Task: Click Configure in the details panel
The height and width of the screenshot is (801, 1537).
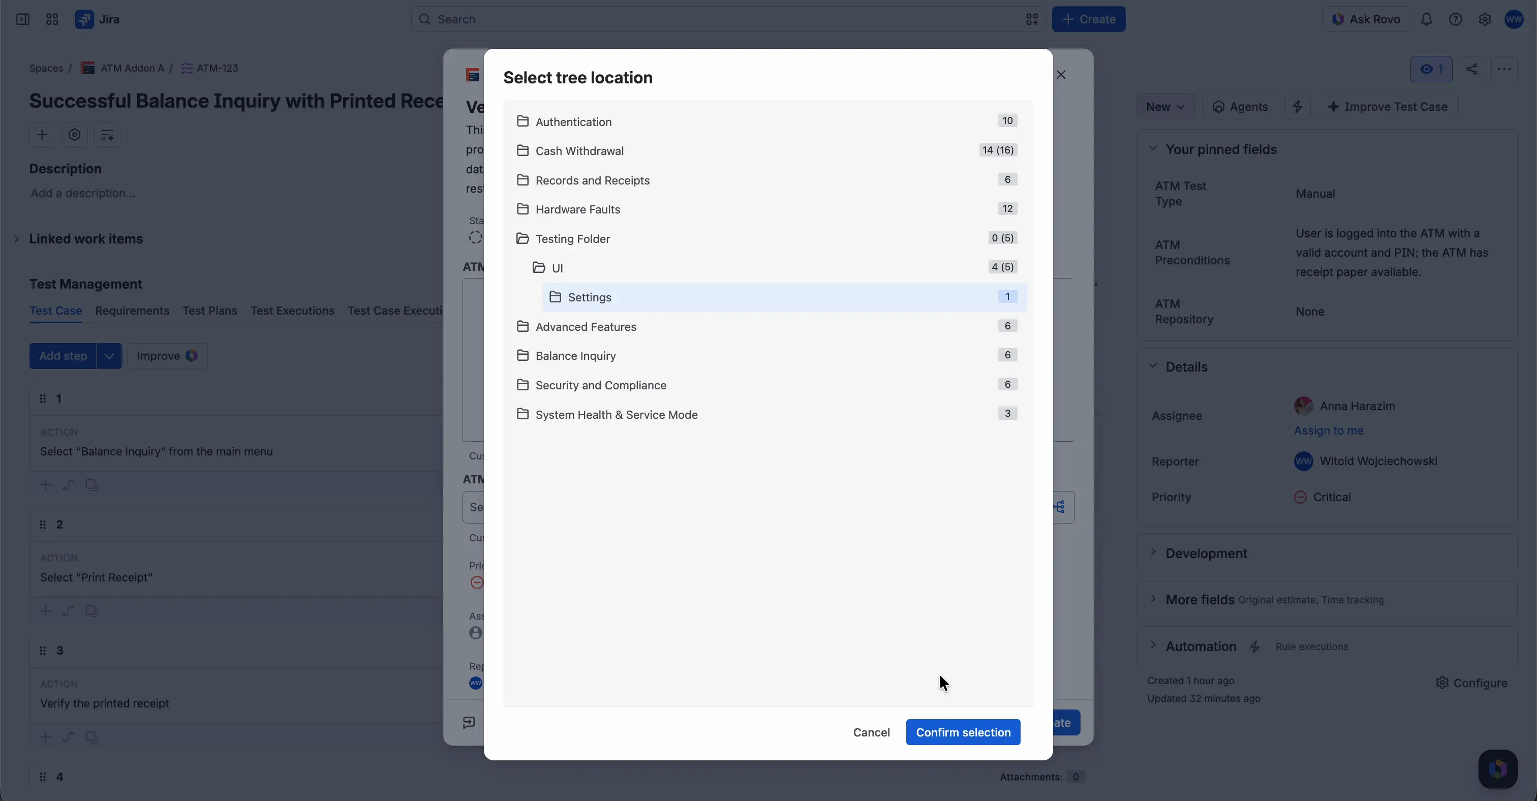Action: (x=1471, y=683)
